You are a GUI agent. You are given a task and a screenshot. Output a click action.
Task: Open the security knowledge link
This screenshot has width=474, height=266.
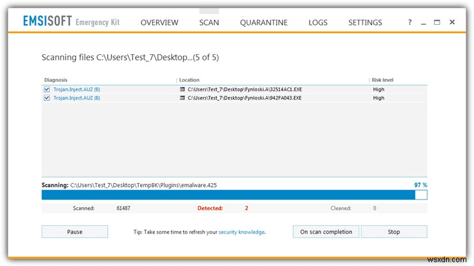tap(241, 232)
